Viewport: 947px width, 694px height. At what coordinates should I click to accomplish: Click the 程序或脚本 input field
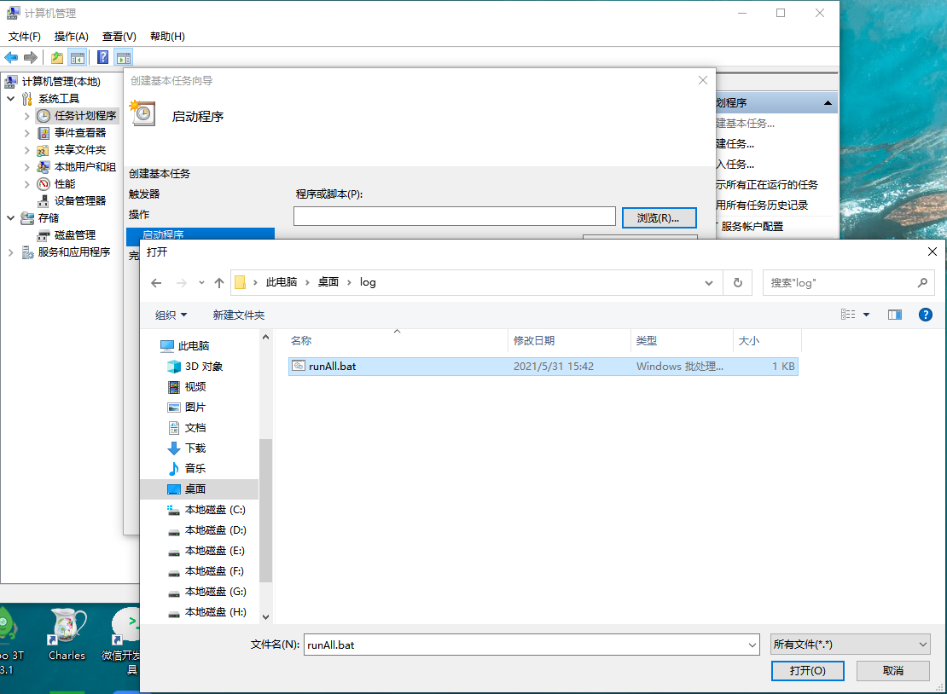point(454,216)
